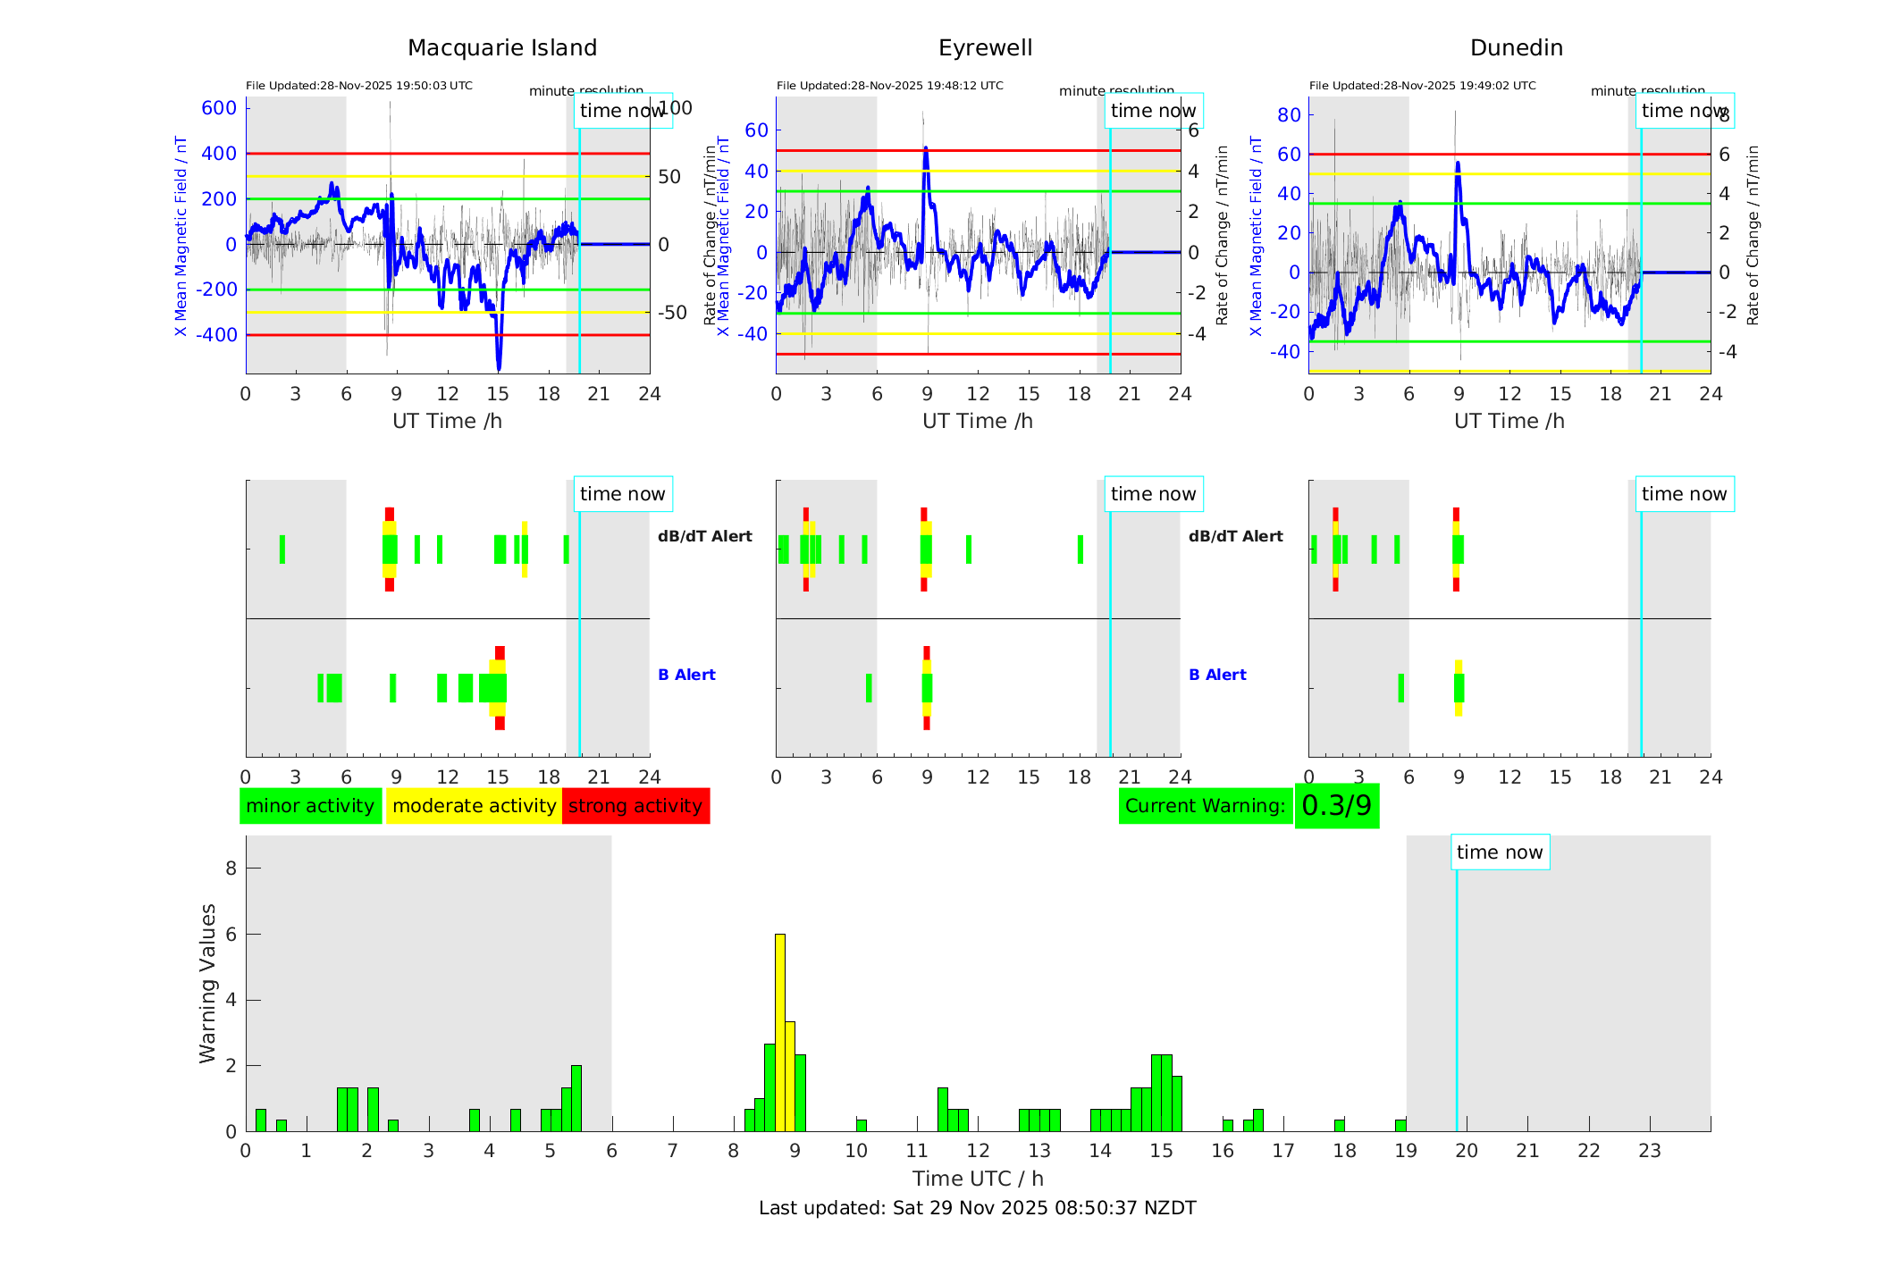1892x1284 pixels.
Task: Click the Eyrewell B Alert label
Action: pos(1217,676)
